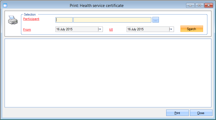
Task: Focus the short Participant code field
Action: coord(64,20)
